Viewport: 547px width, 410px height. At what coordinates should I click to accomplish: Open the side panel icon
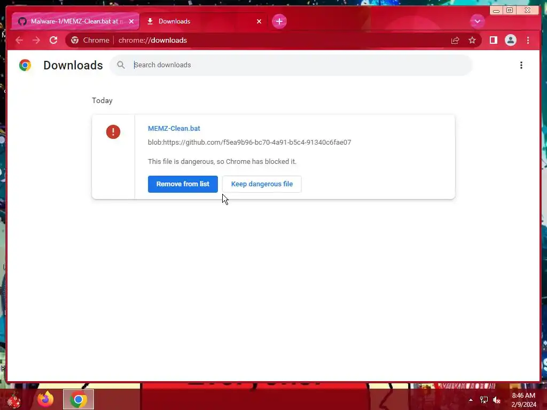coord(493,40)
